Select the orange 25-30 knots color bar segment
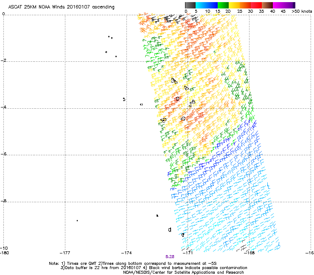The width and height of the screenshot is (314, 275). 245,5
